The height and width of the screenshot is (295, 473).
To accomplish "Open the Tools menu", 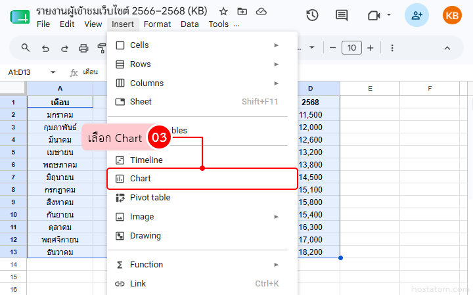I will pos(218,24).
